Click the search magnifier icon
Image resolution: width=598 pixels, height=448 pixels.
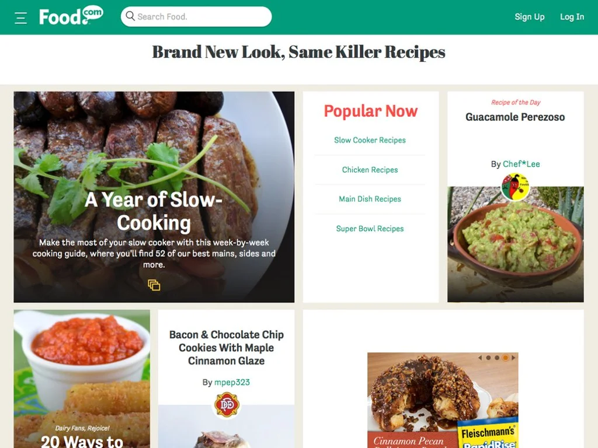(130, 16)
